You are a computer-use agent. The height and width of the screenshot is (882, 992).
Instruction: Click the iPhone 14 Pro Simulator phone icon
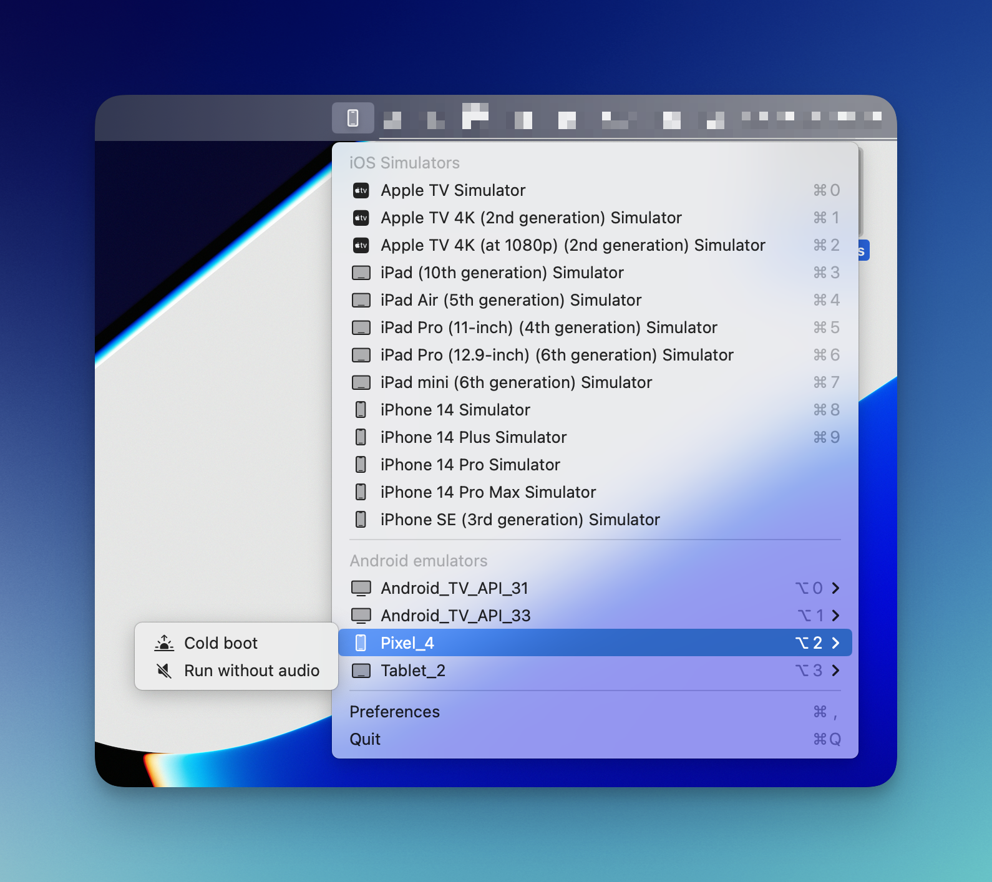pyautogui.click(x=361, y=465)
